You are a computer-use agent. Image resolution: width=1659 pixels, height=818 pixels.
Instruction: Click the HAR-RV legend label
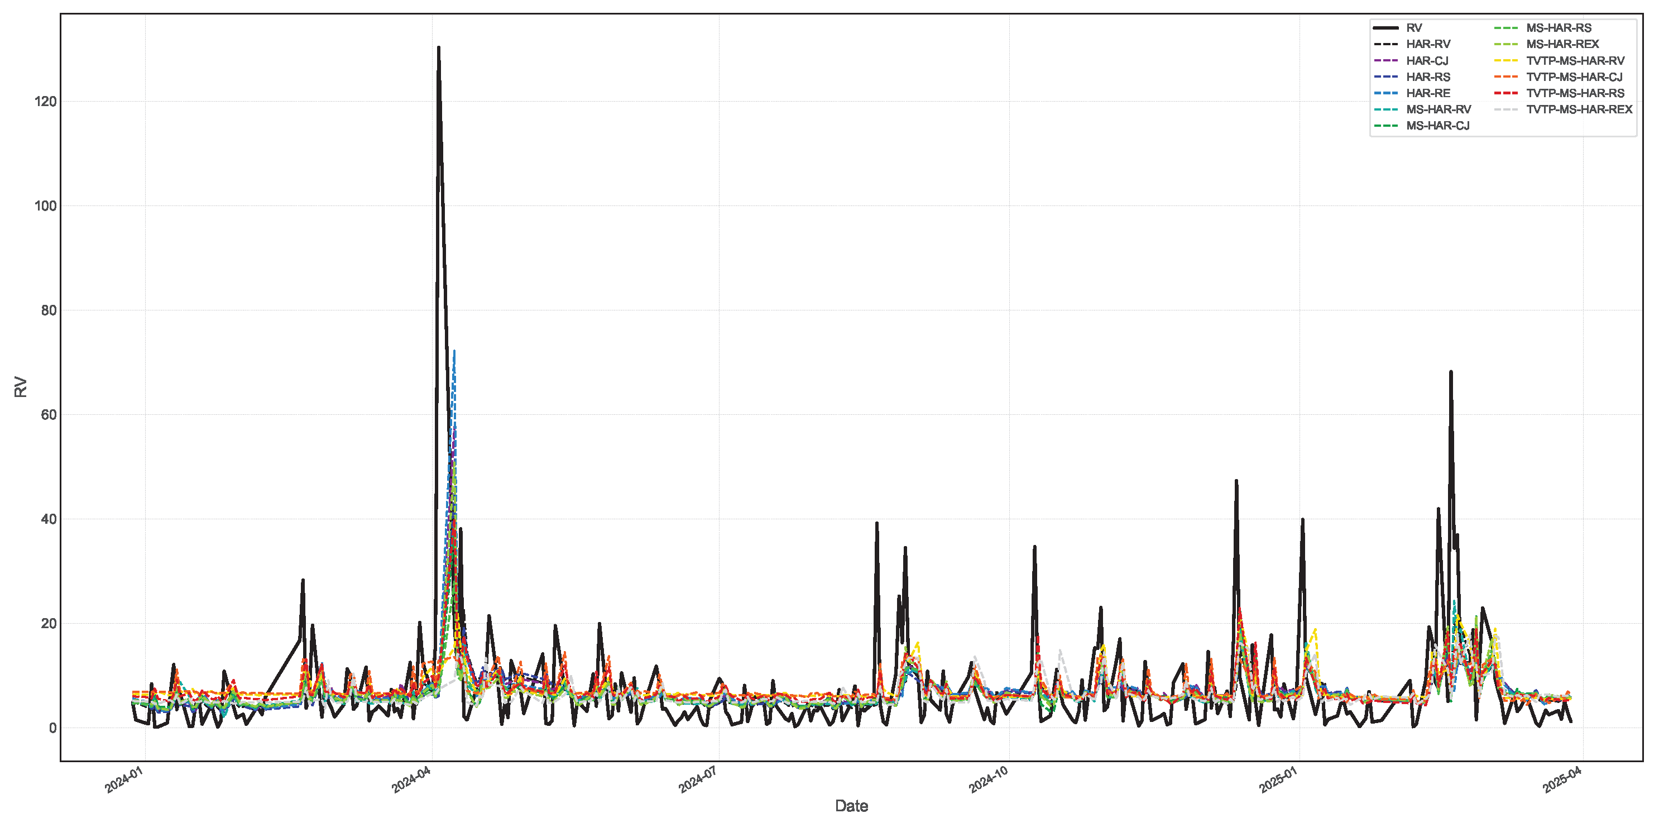(x=1428, y=44)
